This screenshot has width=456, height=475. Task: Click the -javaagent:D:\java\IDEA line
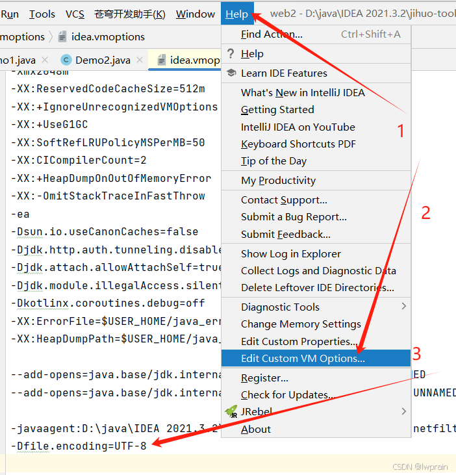click(116, 428)
